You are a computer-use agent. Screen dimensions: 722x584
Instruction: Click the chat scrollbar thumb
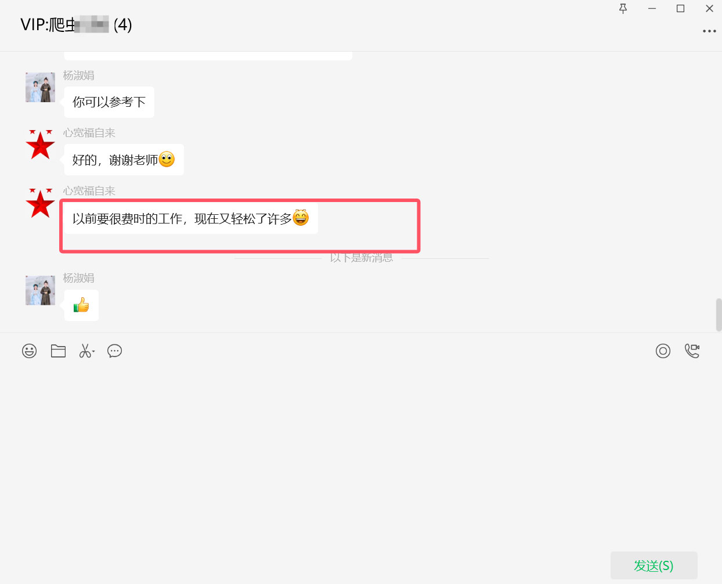[x=719, y=315]
